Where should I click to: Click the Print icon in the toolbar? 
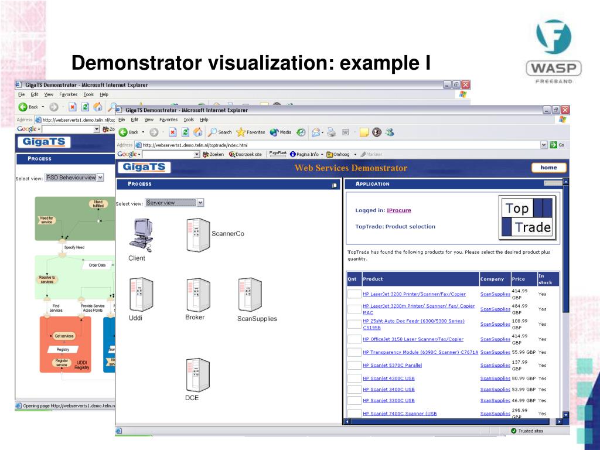(x=332, y=132)
